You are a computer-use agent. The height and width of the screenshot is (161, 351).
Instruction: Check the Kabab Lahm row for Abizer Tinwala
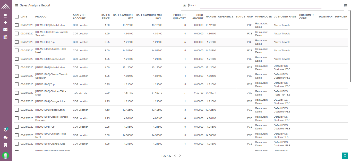[x=17, y=25]
